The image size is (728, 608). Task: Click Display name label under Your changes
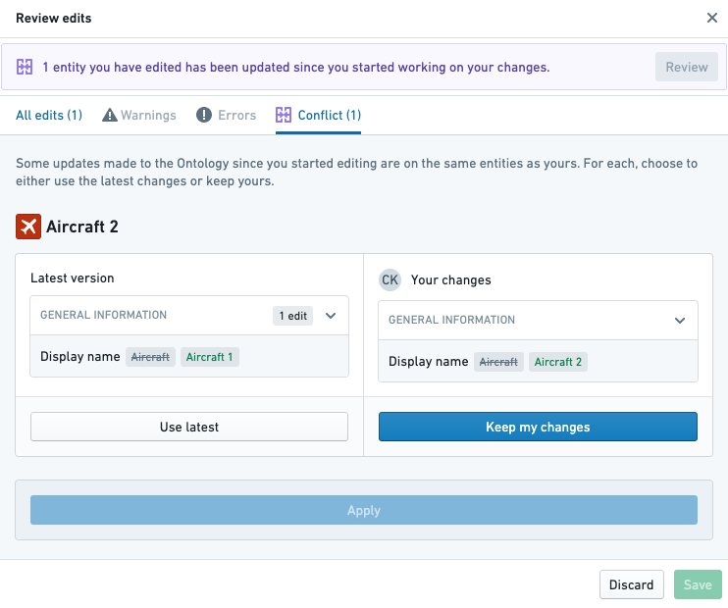point(428,362)
